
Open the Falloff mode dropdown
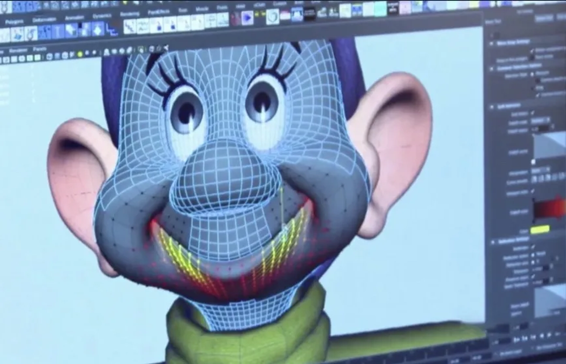tap(540, 121)
